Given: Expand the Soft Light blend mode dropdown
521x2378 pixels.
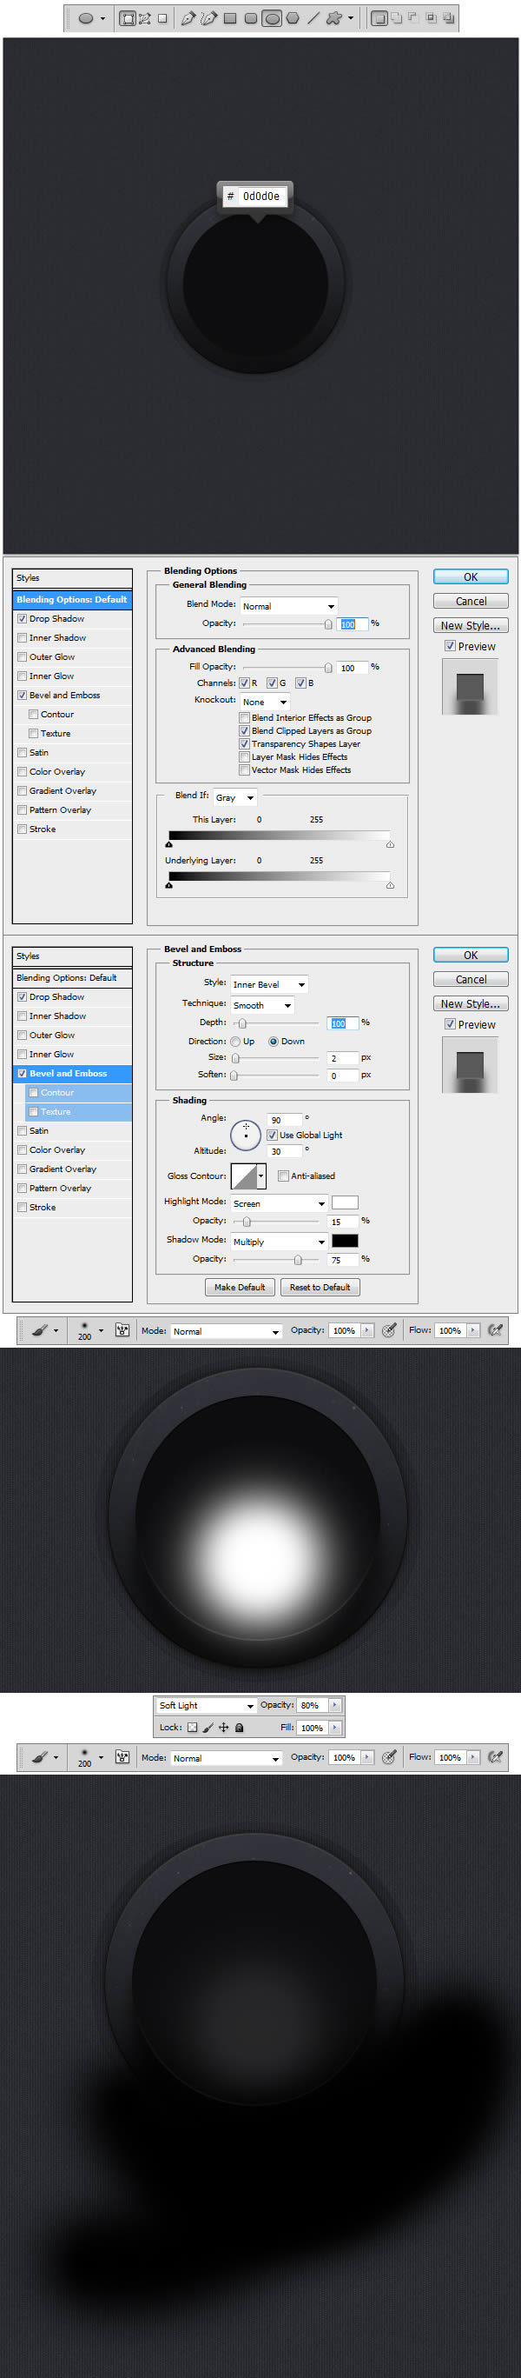Looking at the screenshot, I should 206,1706.
